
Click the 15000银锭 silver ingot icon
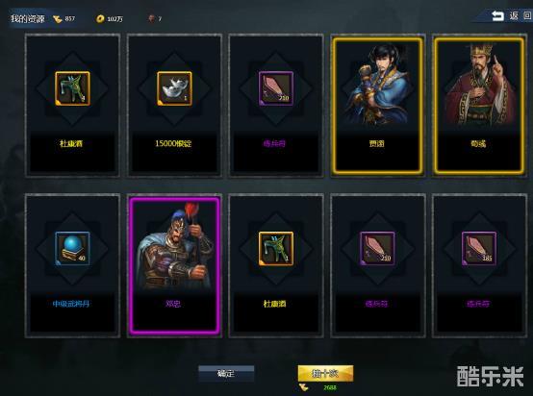174,88
